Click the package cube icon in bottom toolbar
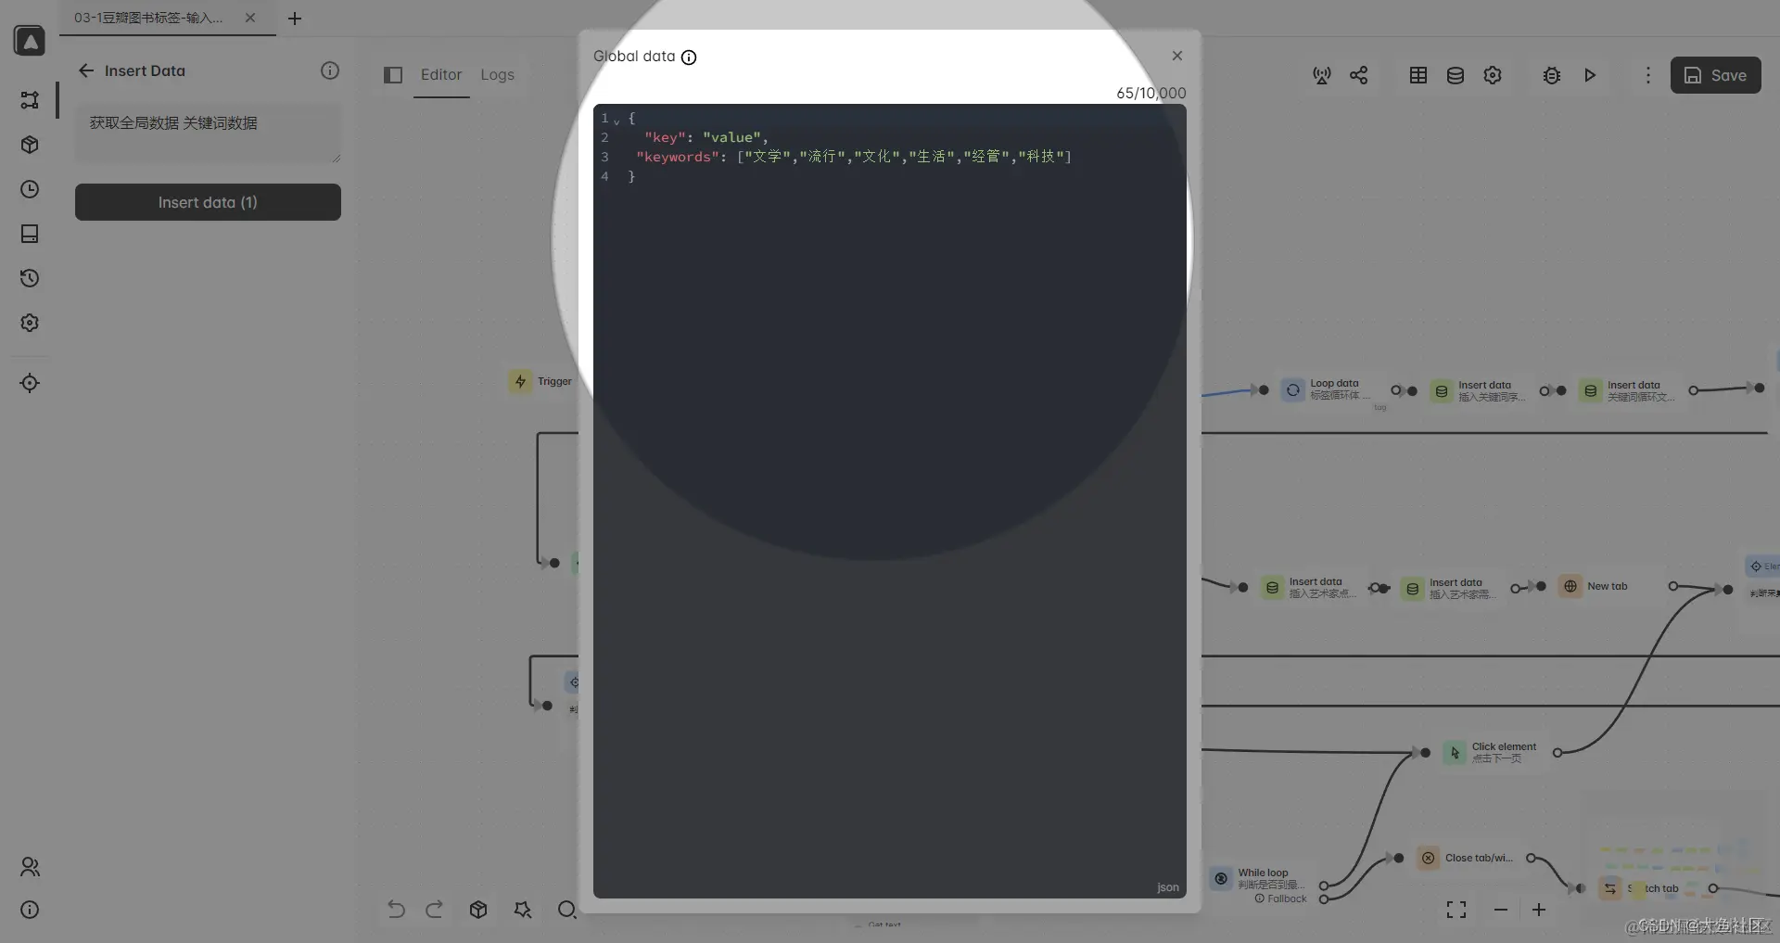 point(478,910)
